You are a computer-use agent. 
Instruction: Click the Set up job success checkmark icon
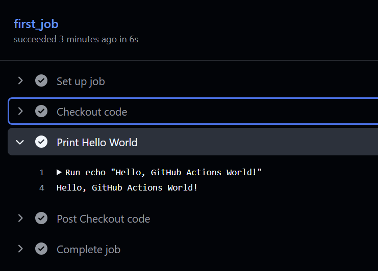point(41,81)
